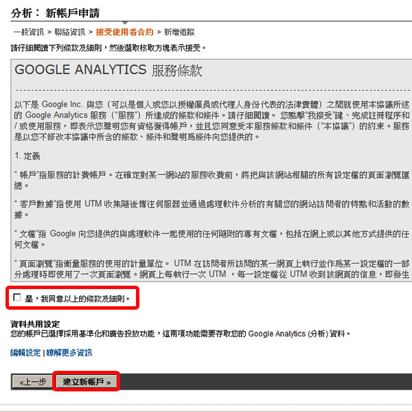Select the 一般資訊 breadcrumb step
Image resolution: width=412 pixels, height=412 pixels.
coord(29,32)
